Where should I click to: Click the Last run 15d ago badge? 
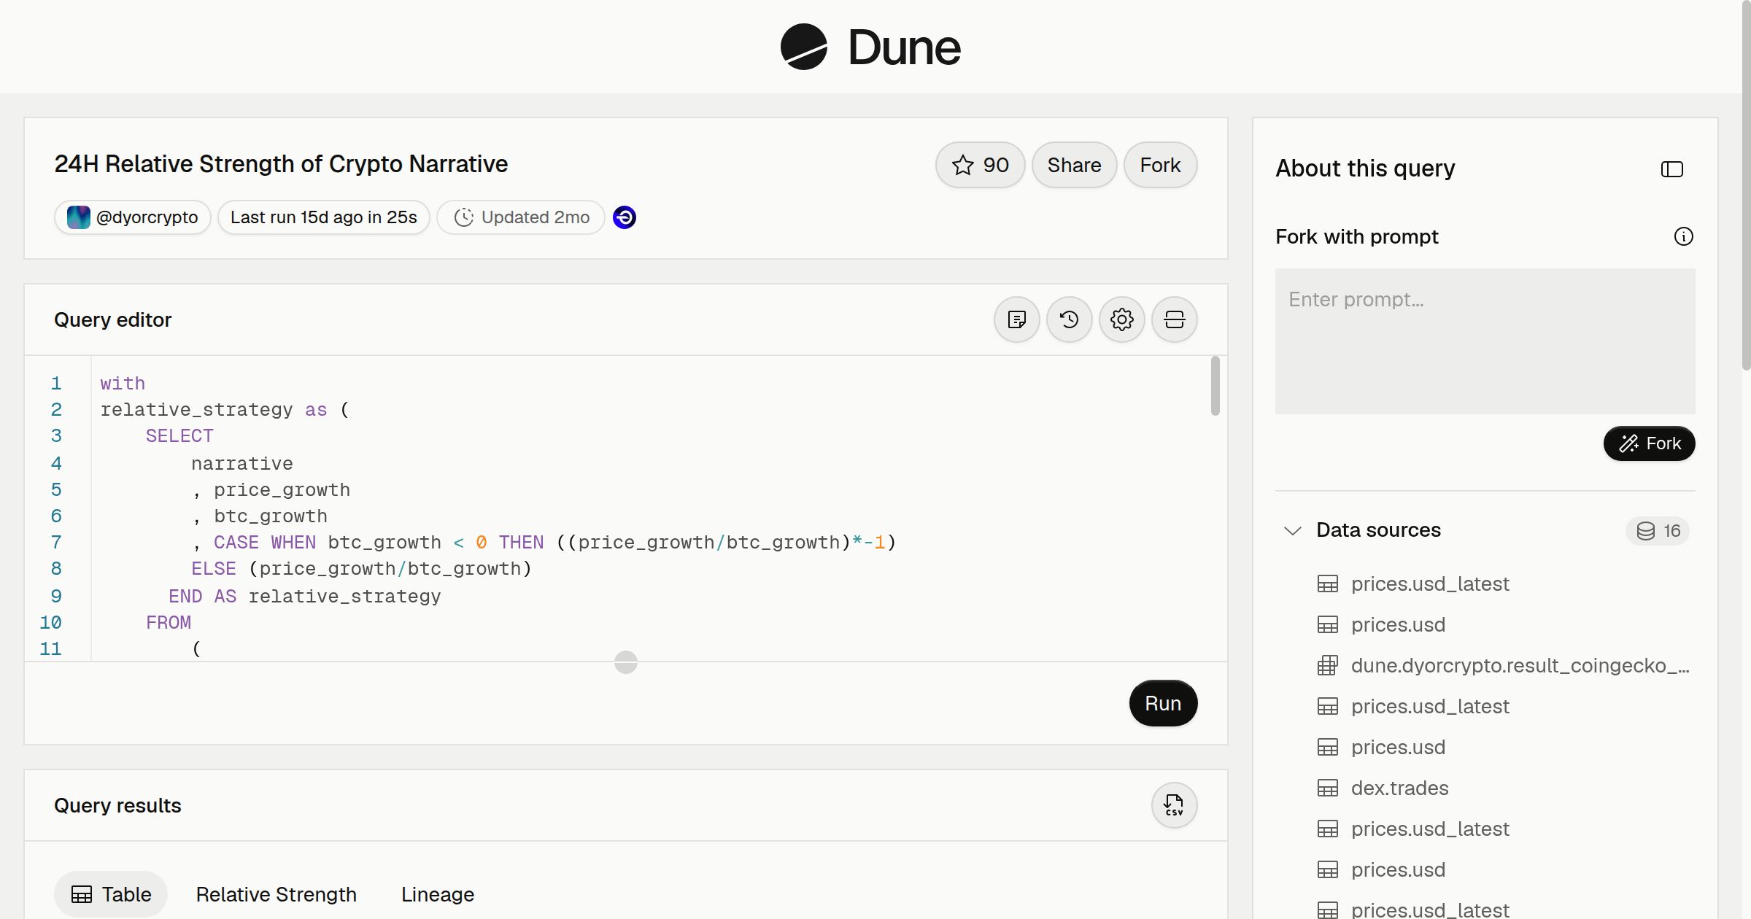click(324, 217)
